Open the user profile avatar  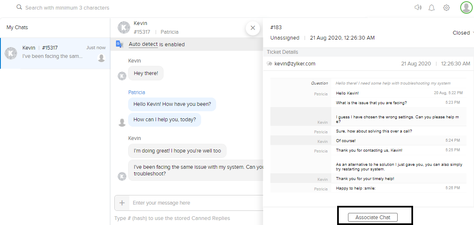pos(466,7)
